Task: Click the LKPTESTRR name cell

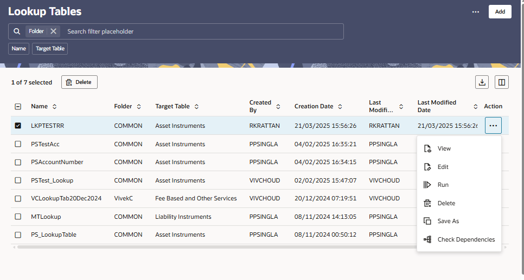Action: pos(47,126)
